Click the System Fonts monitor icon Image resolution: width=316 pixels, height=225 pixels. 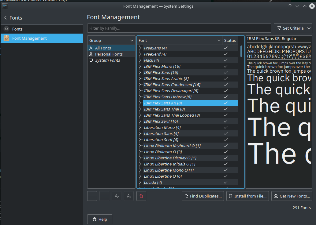coord(91,60)
